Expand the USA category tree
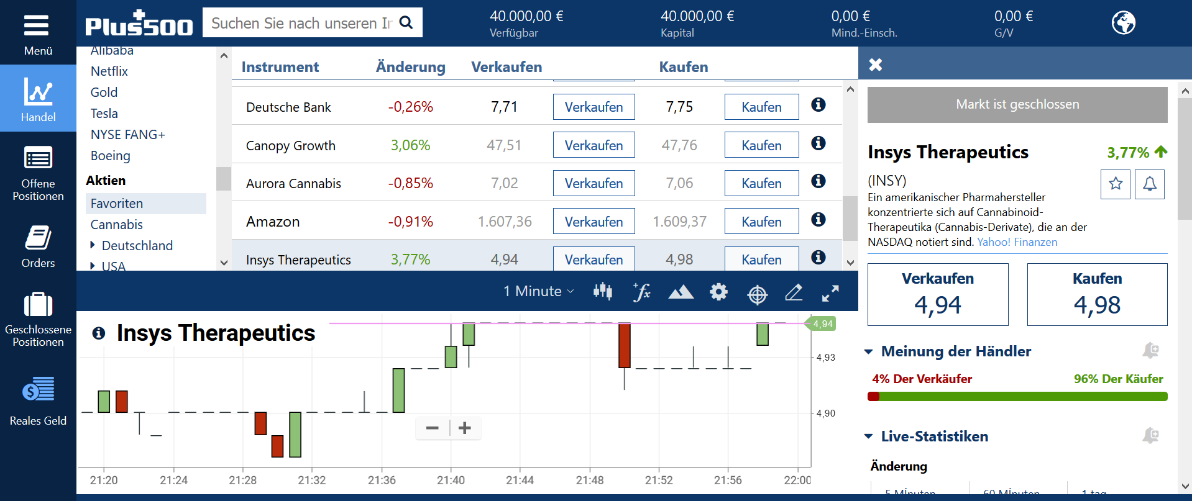This screenshot has height=501, width=1192. pos(93,266)
